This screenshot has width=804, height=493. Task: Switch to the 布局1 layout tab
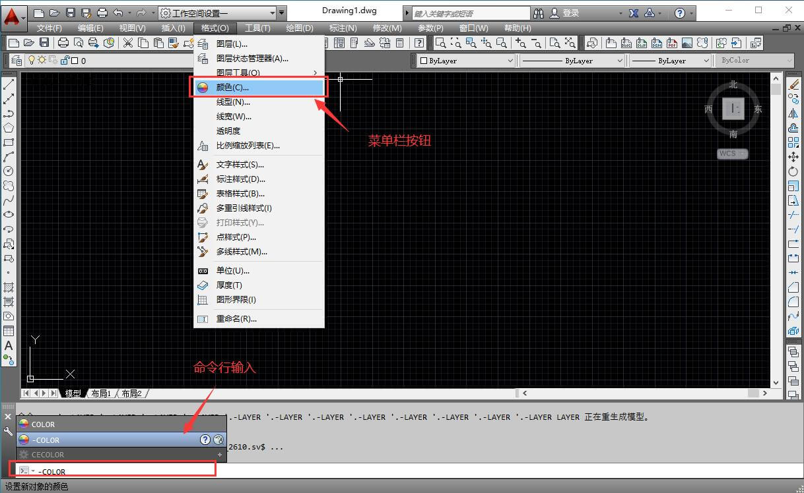pos(100,393)
